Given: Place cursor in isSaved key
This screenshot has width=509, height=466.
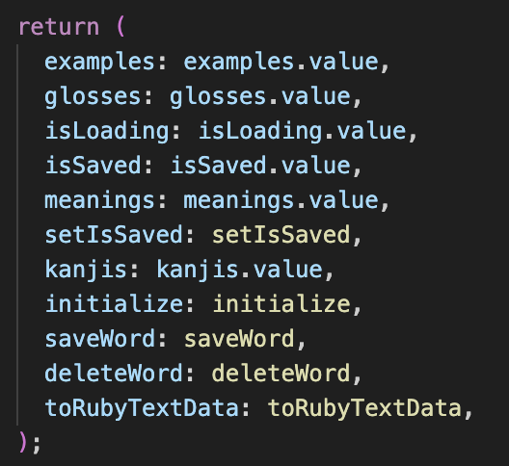Looking at the screenshot, I should point(93,166).
